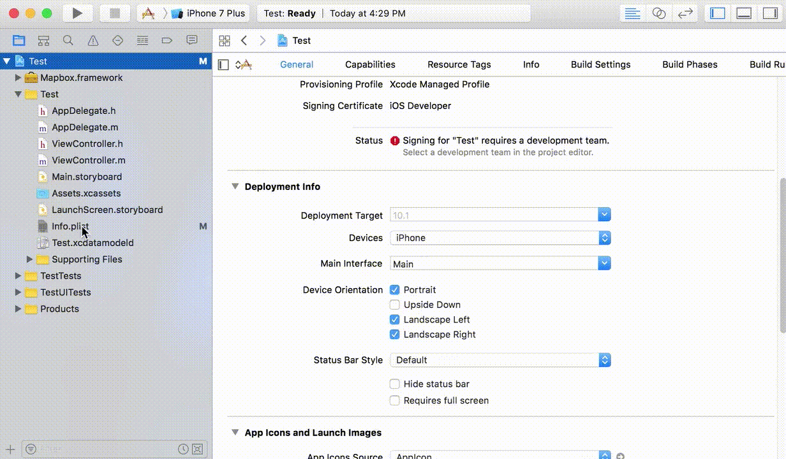Toggle the Debug area visibility
The image size is (786, 459).
744,13
